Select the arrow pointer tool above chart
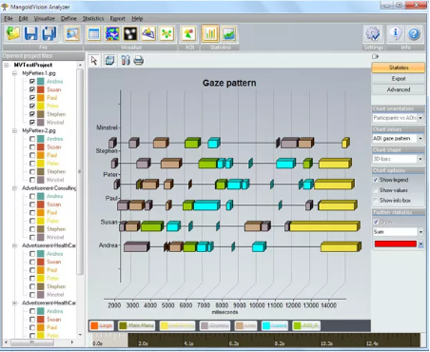 [x=94, y=60]
